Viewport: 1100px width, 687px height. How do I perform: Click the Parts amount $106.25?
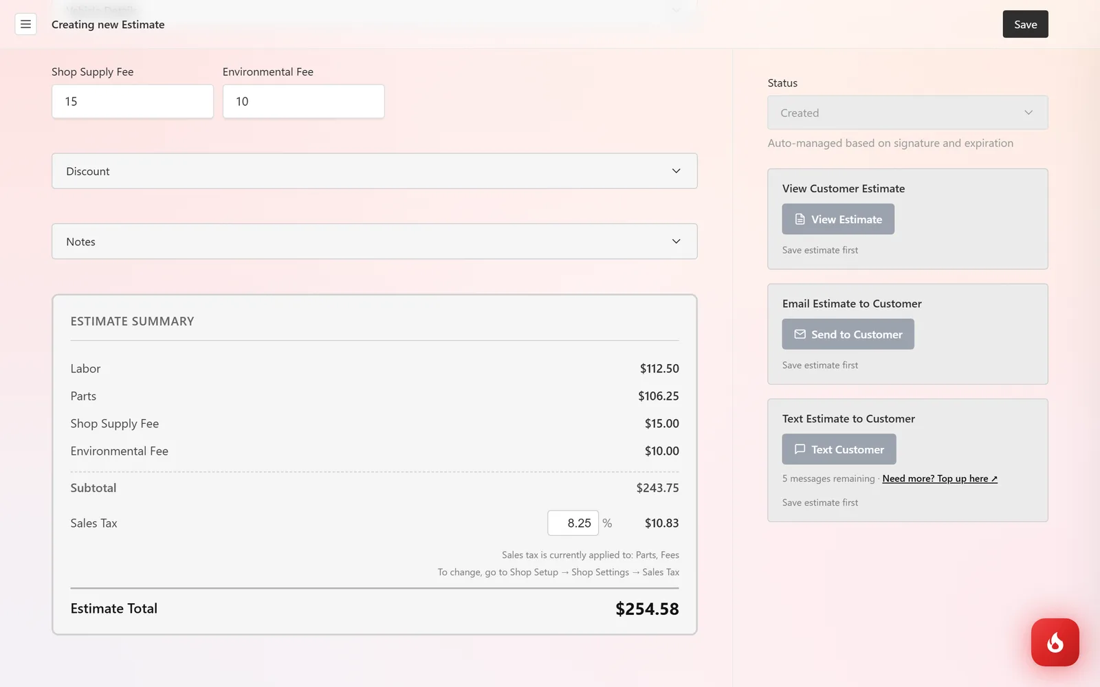(658, 396)
